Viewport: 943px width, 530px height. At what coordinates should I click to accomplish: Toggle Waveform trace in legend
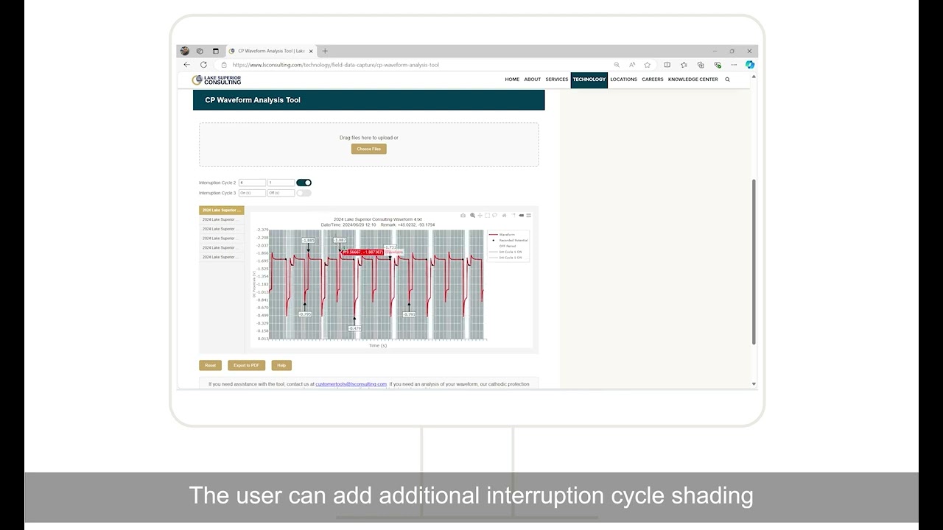[507, 234]
